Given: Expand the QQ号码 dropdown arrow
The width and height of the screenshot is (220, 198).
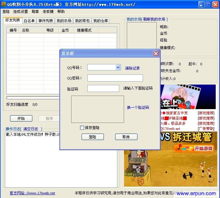Looking at the screenshot, I should point(118,67).
